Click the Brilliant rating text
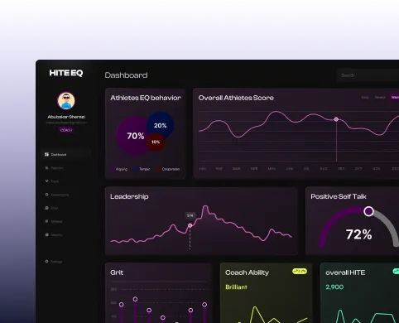Screen dimensions: 399x323 (236, 287)
